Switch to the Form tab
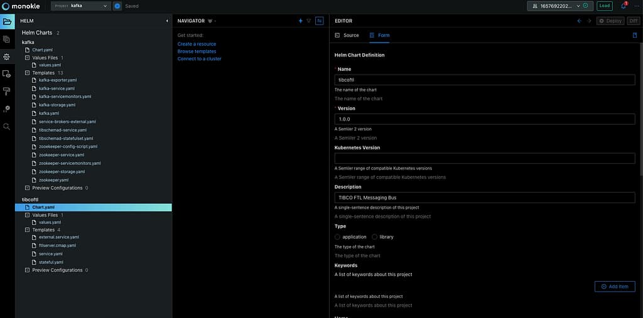 380,35
